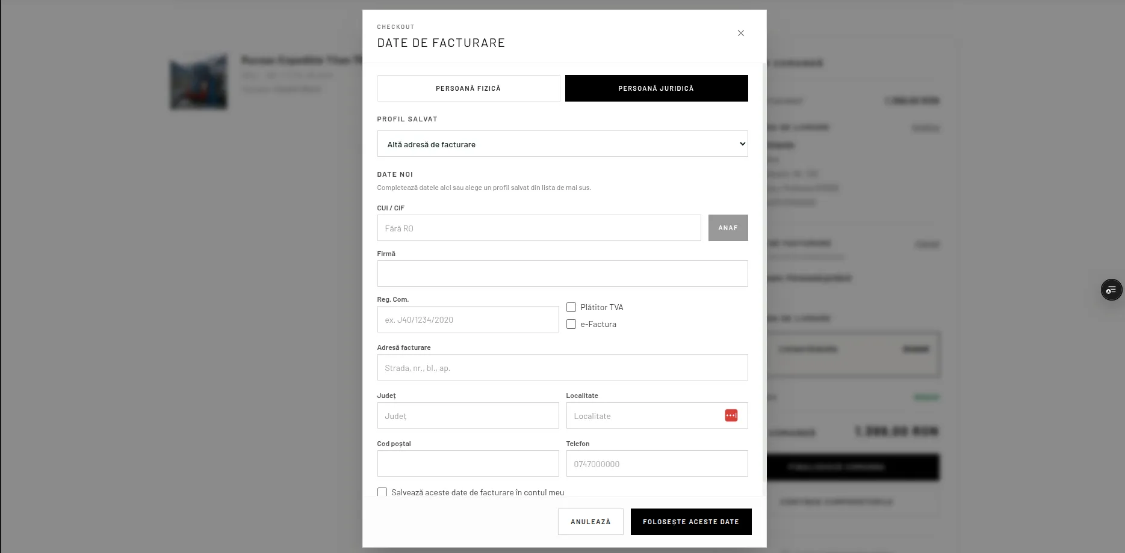This screenshot has width=1125, height=553.
Task: Click into the Firmă field
Action: [x=562, y=273]
